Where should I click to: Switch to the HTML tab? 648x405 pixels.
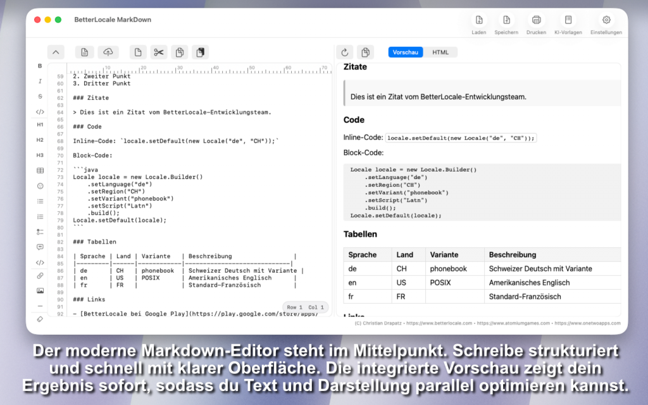tap(440, 53)
